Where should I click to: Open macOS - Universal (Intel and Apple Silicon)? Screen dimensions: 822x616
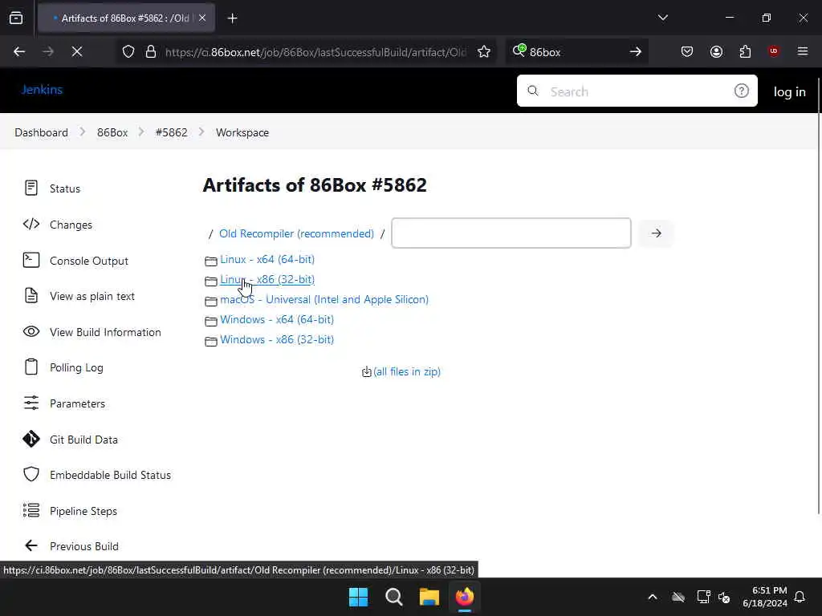pos(324,300)
